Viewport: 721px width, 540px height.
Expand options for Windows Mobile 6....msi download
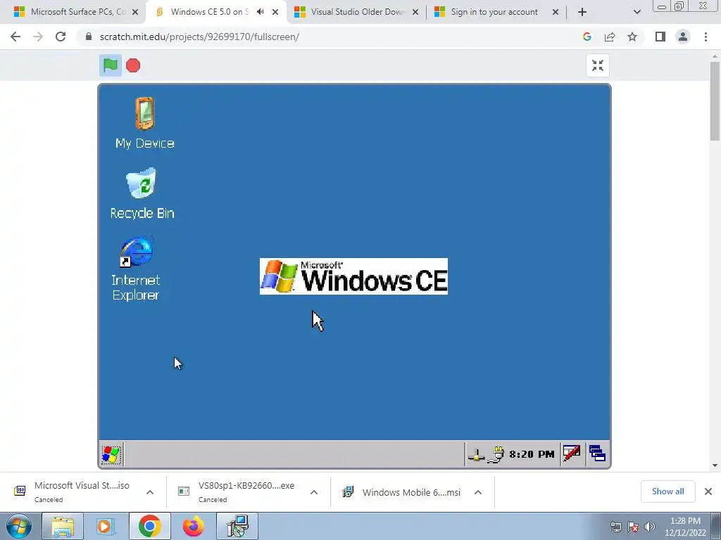click(x=478, y=492)
